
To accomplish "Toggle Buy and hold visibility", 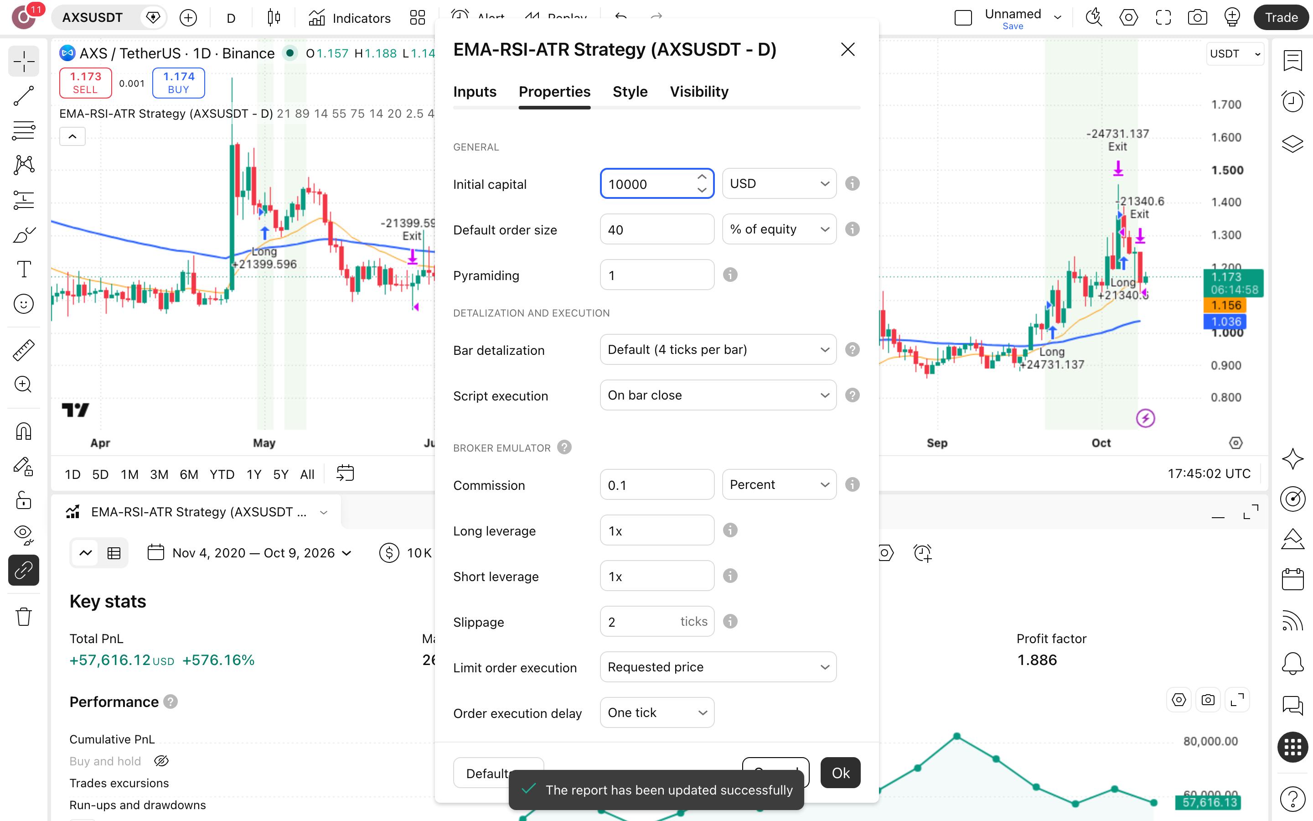I will 162,761.
